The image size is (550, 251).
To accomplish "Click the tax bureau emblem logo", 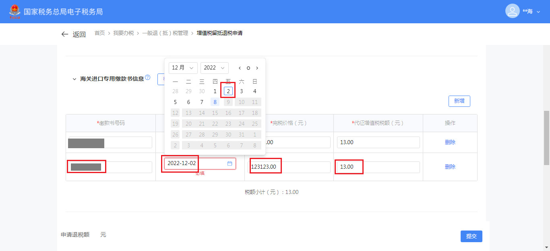I will (x=14, y=12).
